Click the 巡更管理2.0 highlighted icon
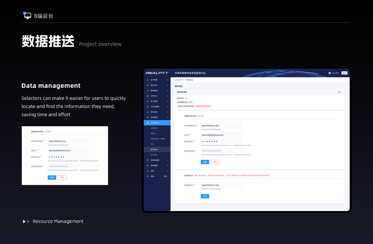The image size is (373, 244). (x=148, y=123)
